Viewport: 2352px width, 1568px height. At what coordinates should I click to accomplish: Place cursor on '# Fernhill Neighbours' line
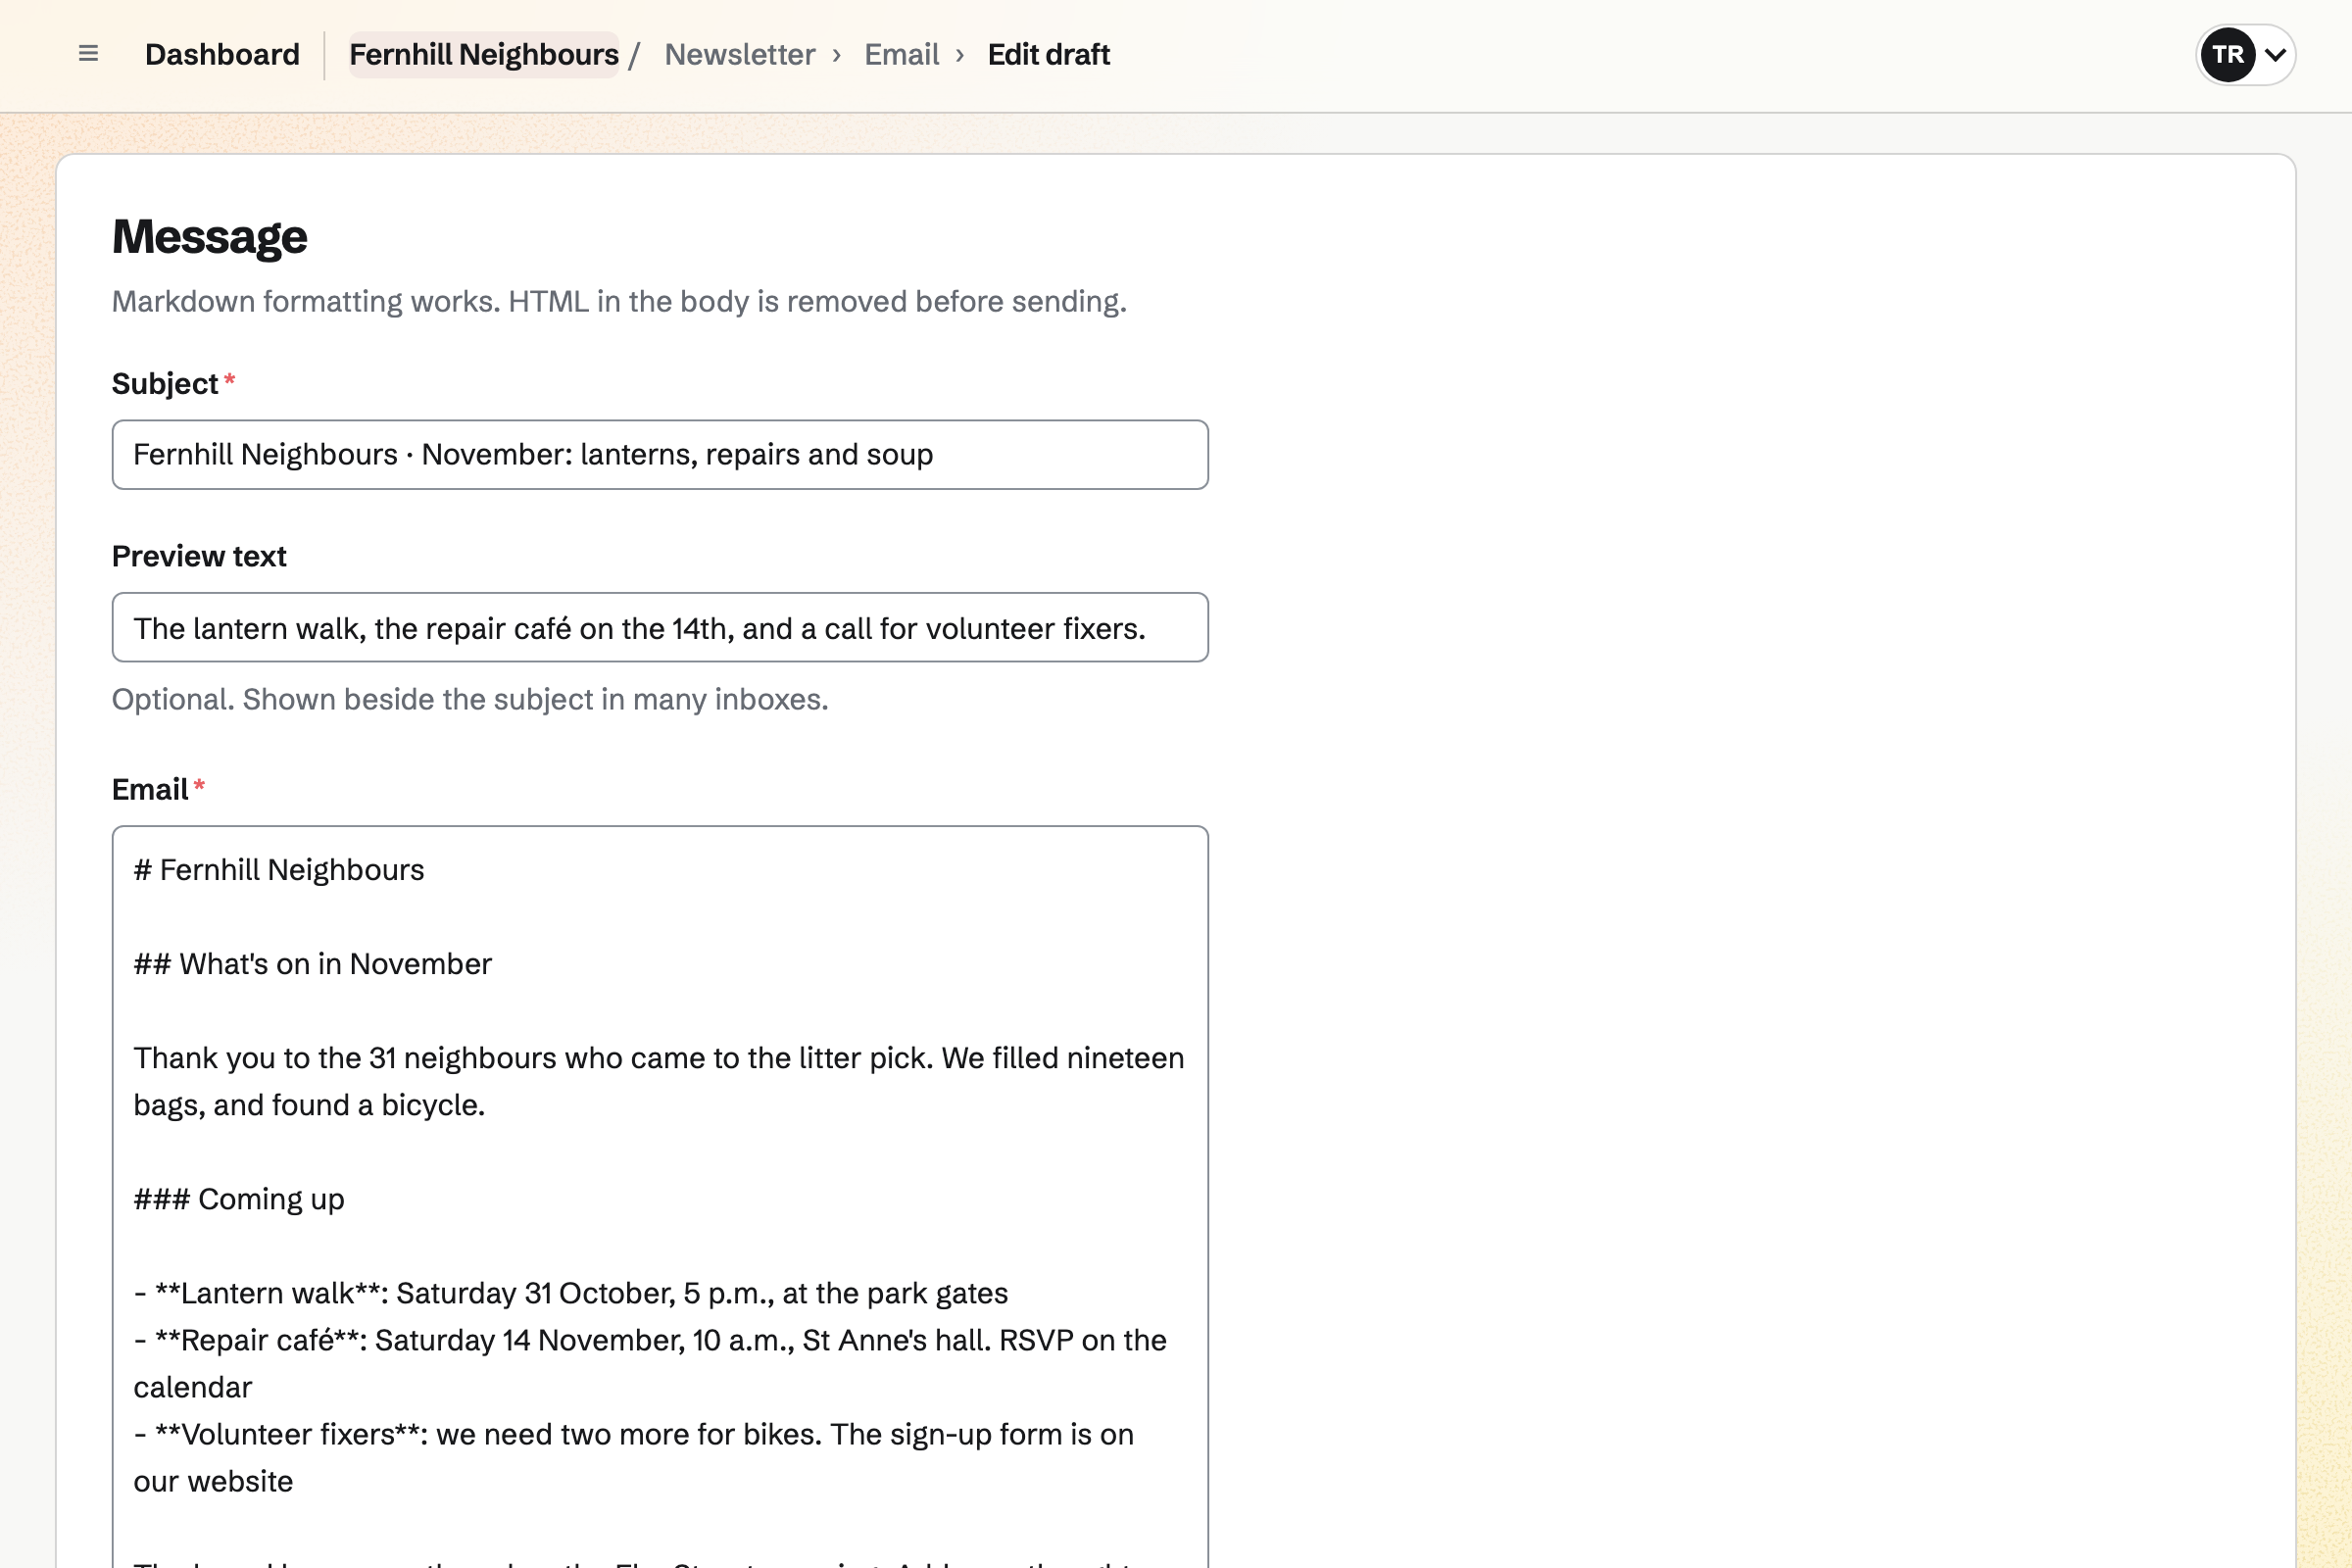[x=279, y=870]
